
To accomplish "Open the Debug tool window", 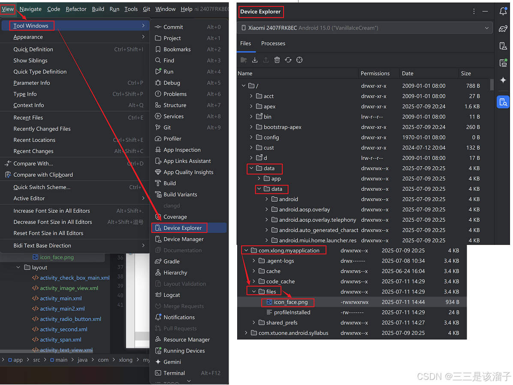I will click(x=189, y=82).
